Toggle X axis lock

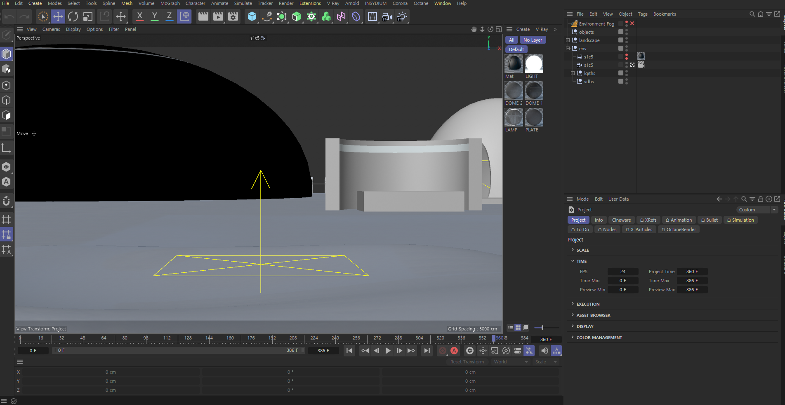139,16
